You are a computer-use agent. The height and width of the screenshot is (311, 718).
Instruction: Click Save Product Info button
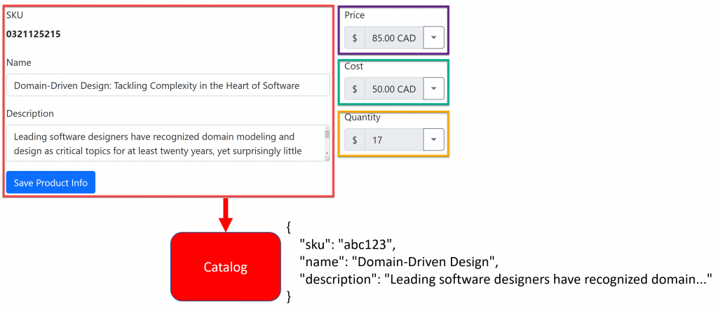50,183
